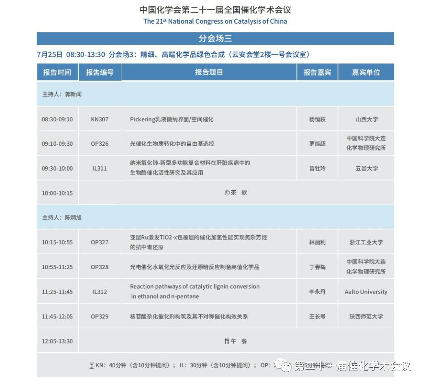Click the affiliation Aalto University

[366, 292]
